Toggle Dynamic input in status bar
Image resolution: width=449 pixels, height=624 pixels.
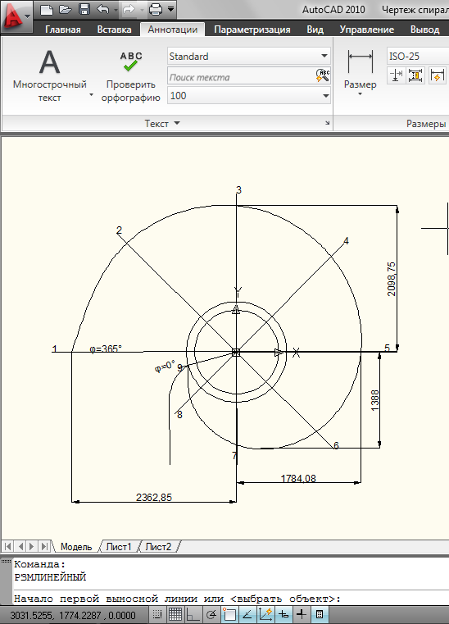click(x=283, y=615)
